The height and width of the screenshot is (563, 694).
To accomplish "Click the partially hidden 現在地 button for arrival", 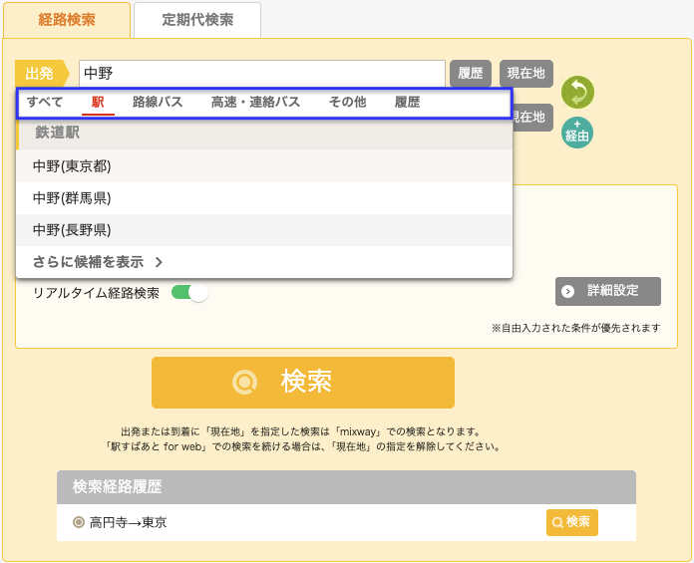I will click(532, 118).
